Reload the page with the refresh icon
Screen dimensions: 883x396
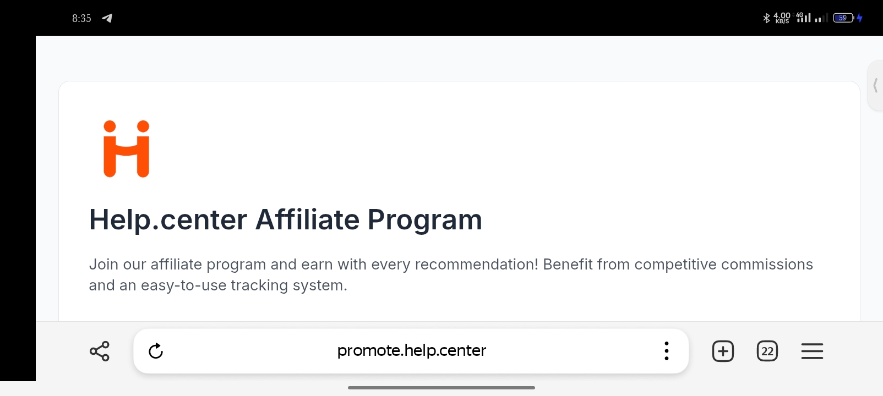tap(156, 351)
